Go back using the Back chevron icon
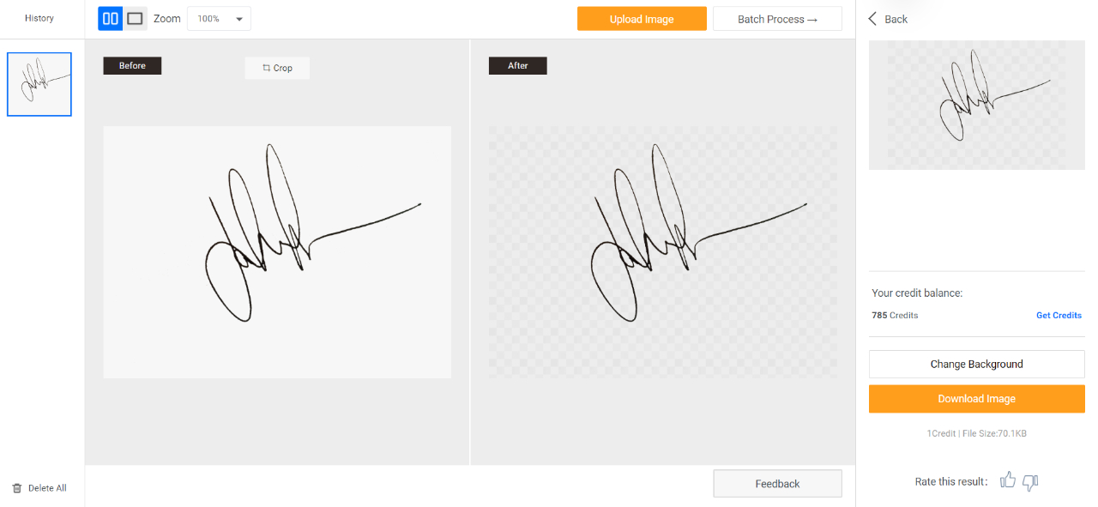This screenshot has width=1098, height=507. [x=872, y=19]
